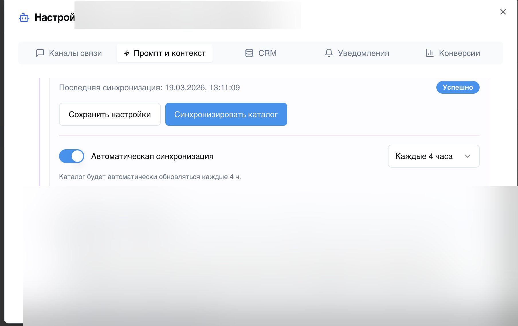Click the robot icon next to the dialog title

pos(24,18)
